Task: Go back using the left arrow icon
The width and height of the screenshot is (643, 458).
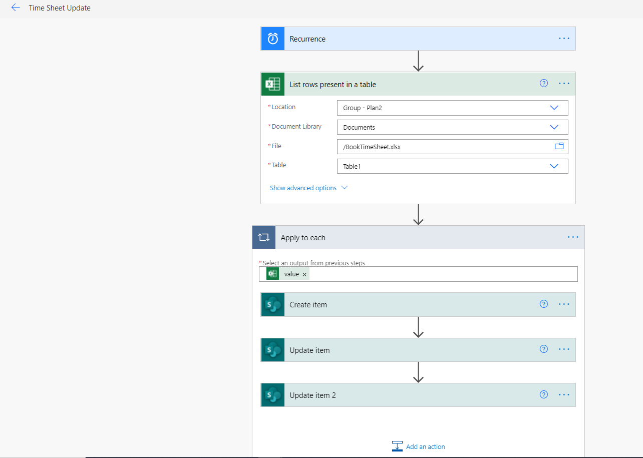Action: [16, 8]
